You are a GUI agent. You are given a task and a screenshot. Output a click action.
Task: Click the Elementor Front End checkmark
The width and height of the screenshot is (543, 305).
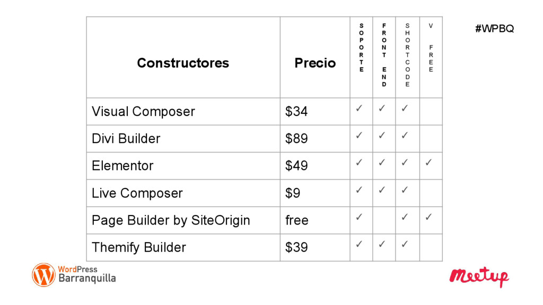(382, 162)
